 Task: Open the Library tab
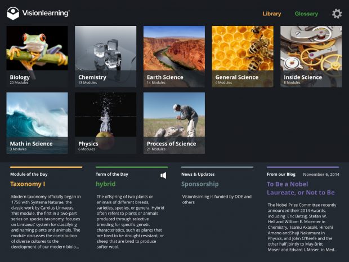pos(271,14)
